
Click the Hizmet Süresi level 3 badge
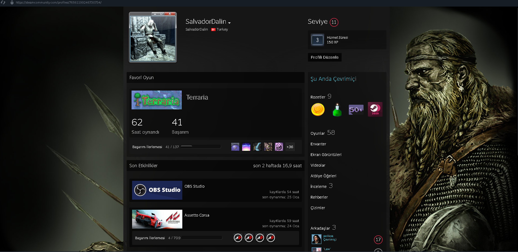317,40
